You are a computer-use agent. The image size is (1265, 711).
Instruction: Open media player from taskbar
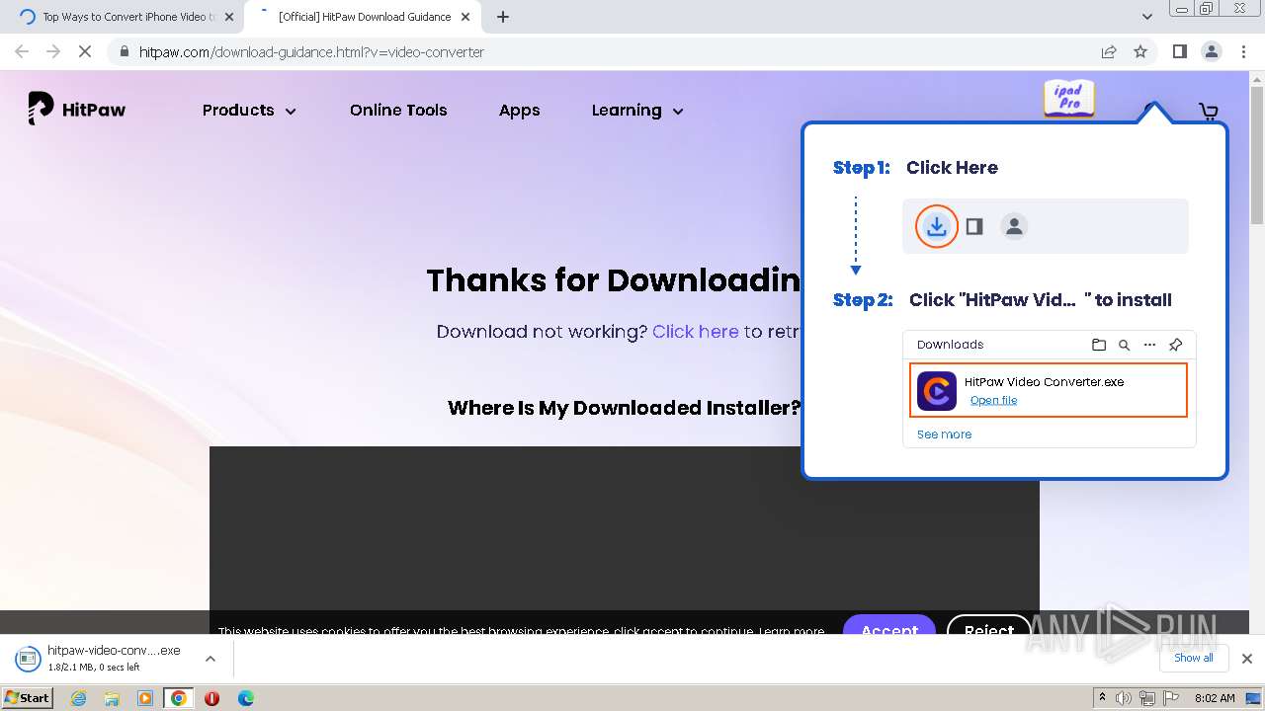point(145,697)
